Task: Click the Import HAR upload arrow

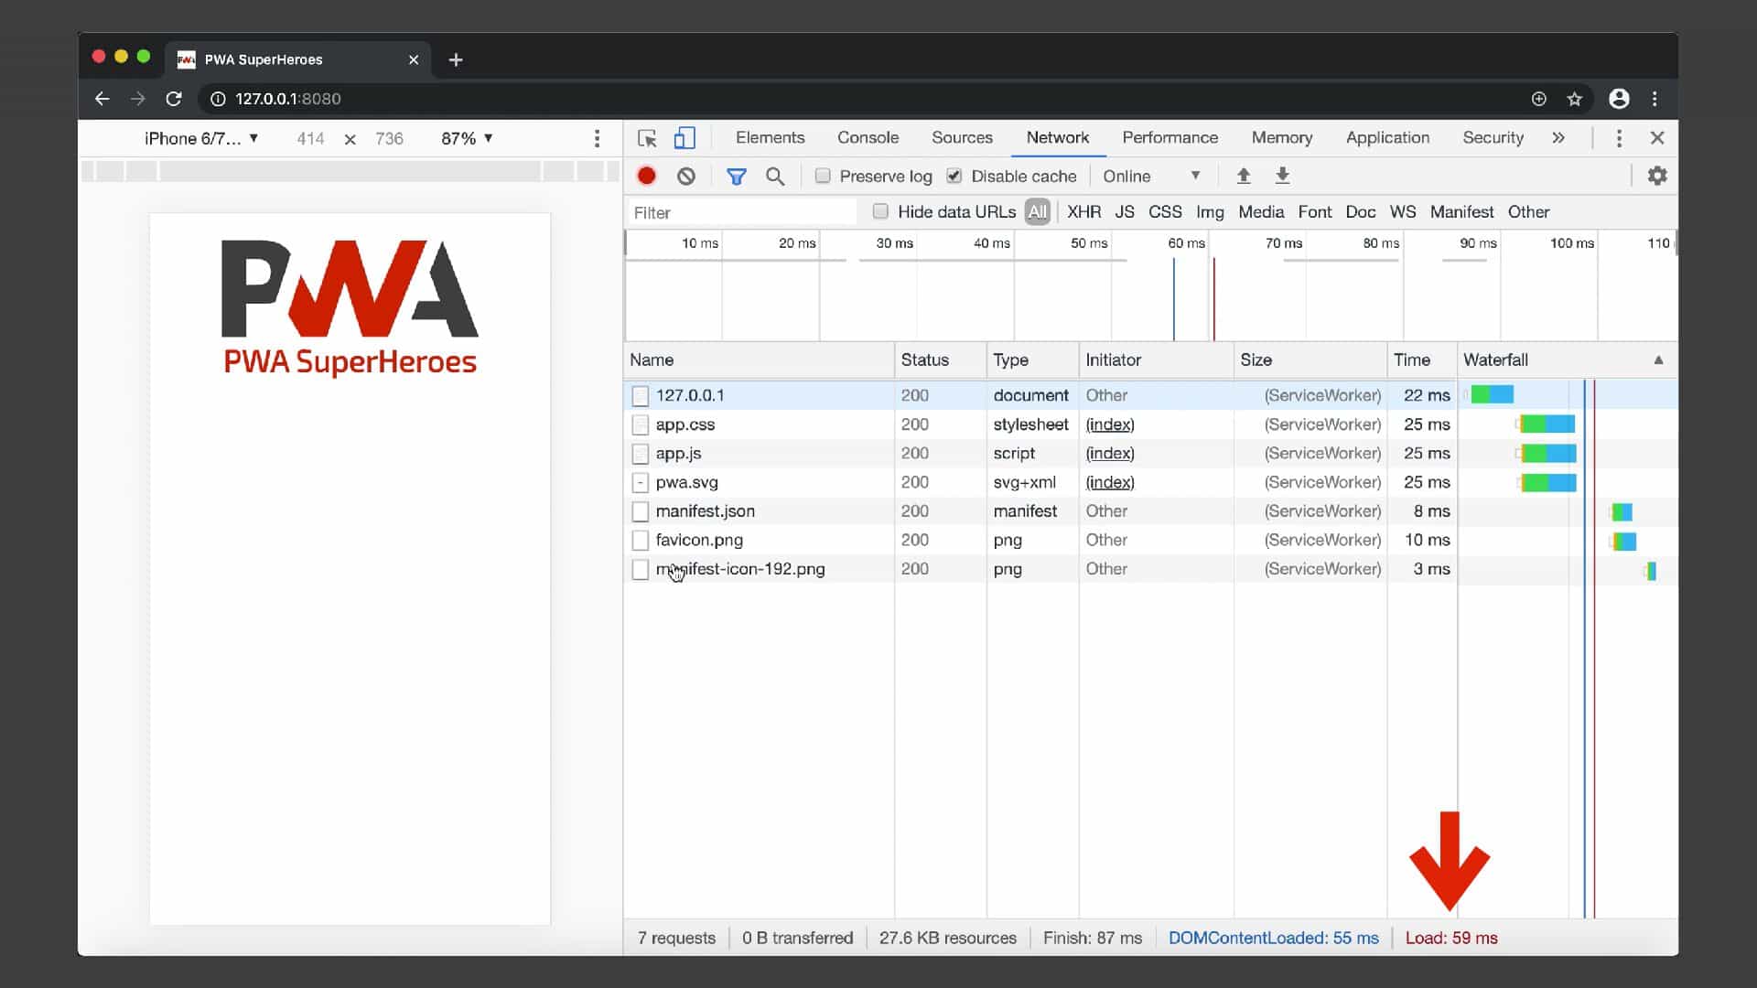Action: point(1243,176)
